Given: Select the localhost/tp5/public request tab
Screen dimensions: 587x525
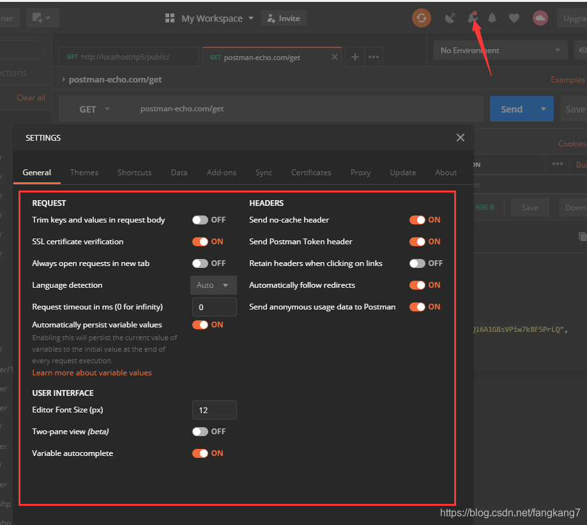Looking at the screenshot, I should [129, 57].
